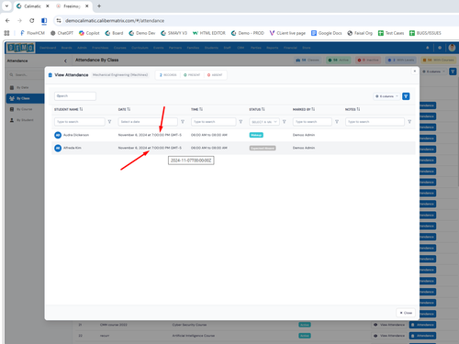The height and width of the screenshot is (344, 459).
Task: Open the BUGS/ISSUES bookmark
Action: tap(425, 33)
